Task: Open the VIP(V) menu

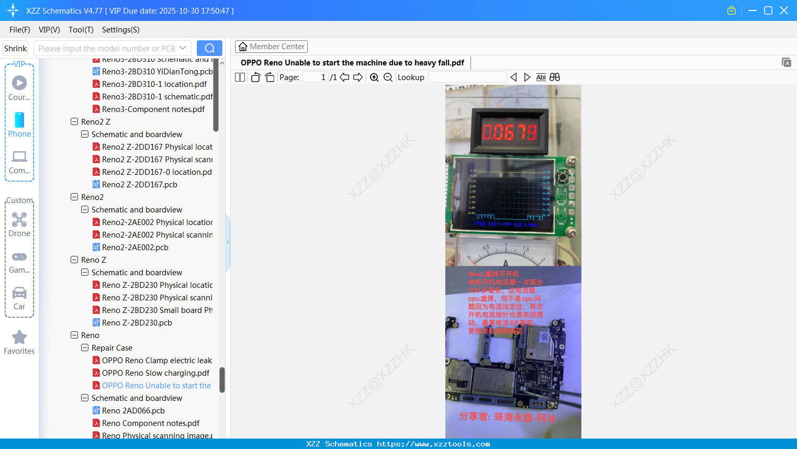Action: [x=49, y=30]
